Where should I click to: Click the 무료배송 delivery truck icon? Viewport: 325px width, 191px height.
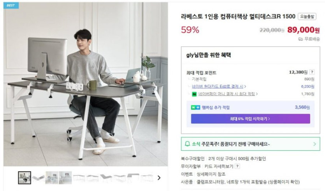[x=300, y=39]
